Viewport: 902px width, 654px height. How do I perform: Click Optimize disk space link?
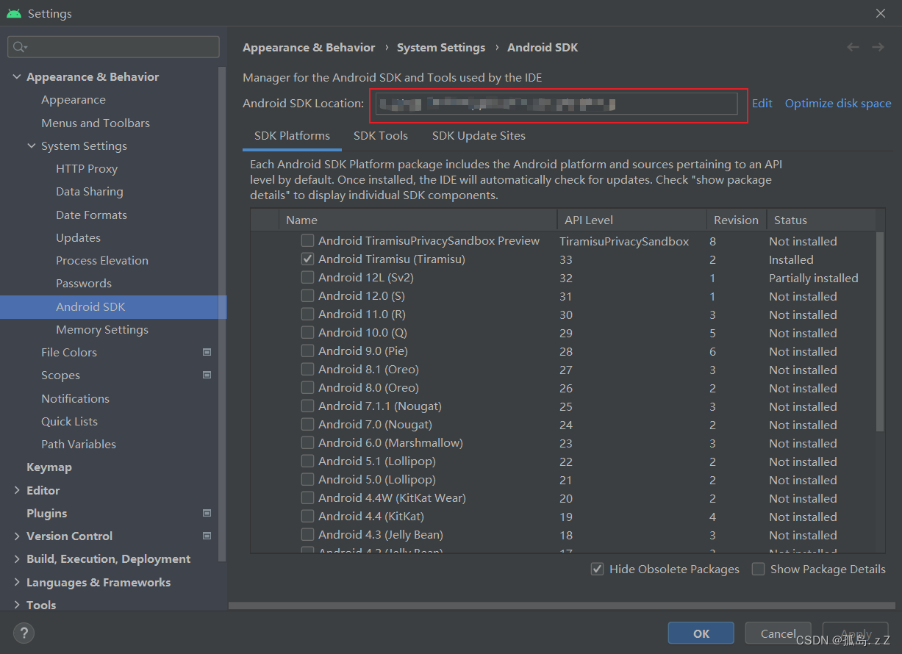point(838,104)
